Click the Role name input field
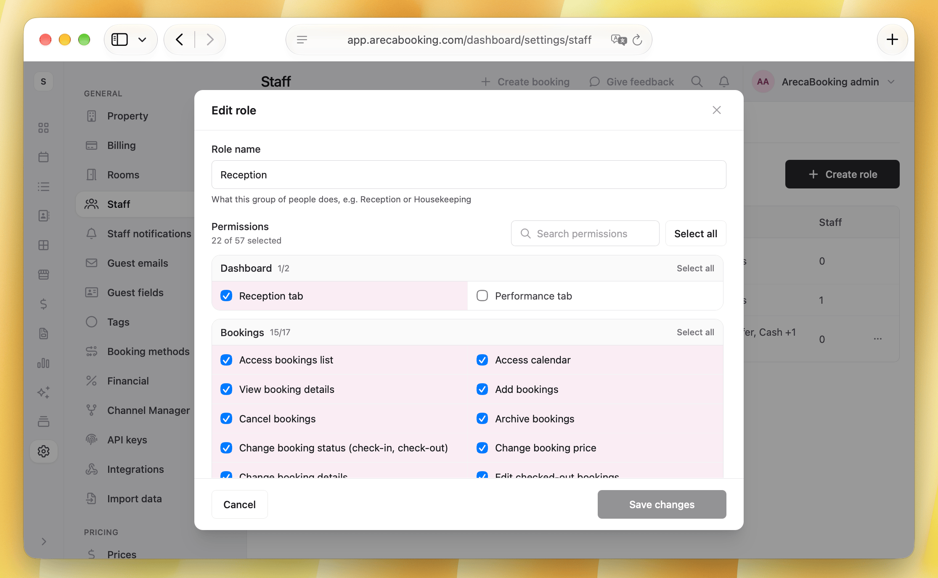The image size is (938, 578). pyautogui.click(x=469, y=175)
